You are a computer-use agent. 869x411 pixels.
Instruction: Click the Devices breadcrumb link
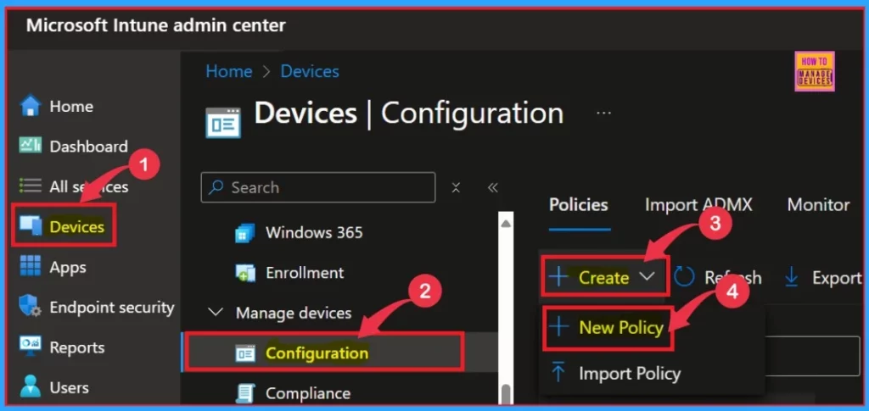[x=310, y=71]
